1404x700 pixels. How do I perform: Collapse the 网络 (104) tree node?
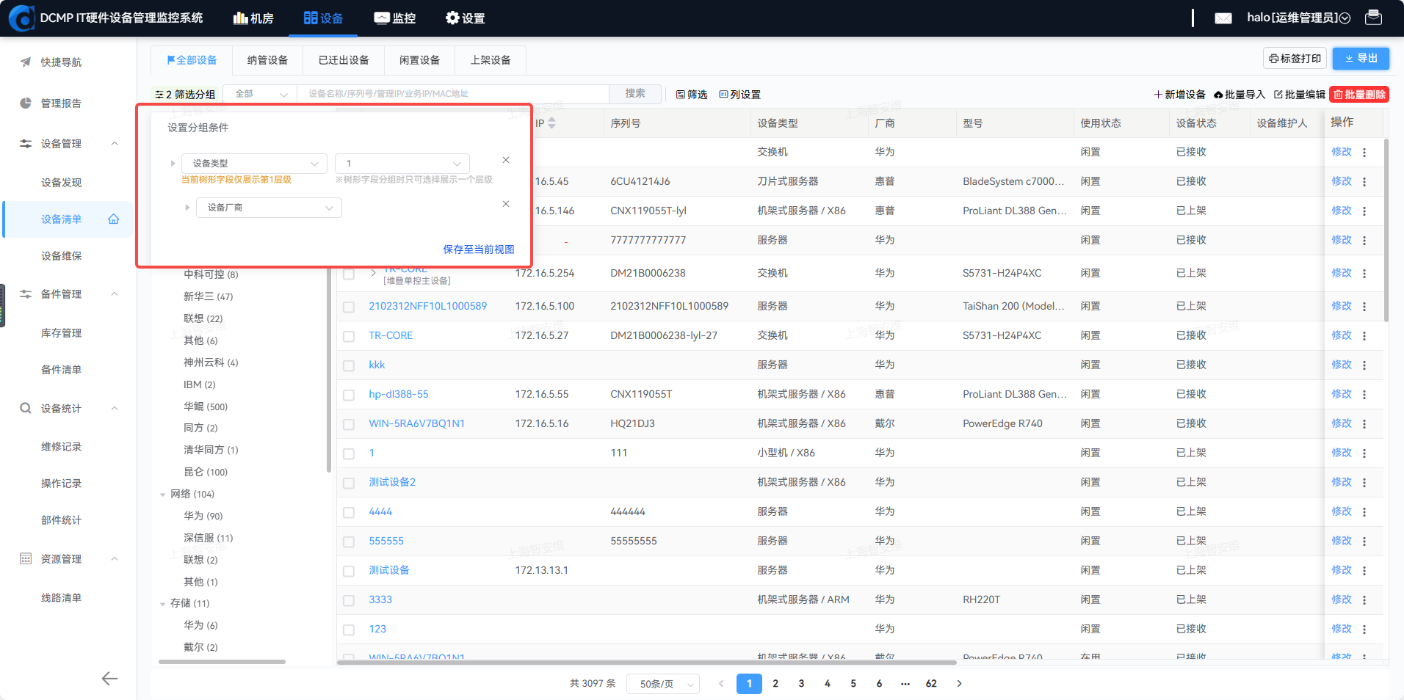point(163,495)
